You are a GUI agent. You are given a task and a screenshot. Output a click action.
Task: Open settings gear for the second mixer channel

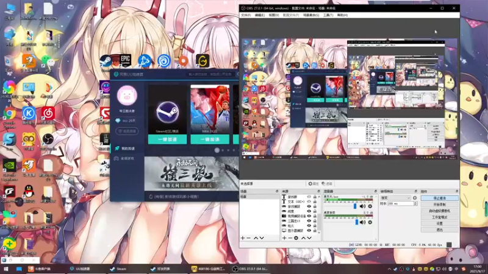point(370,222)
